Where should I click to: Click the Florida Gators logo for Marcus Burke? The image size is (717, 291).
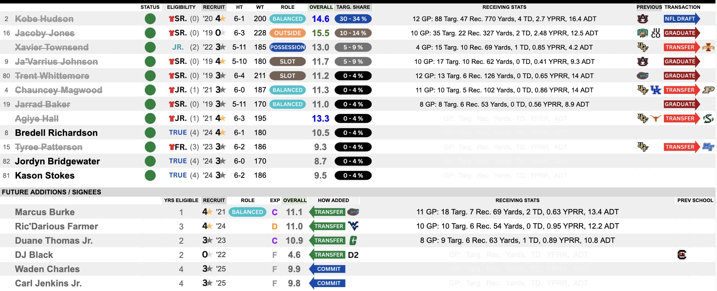coord(353,212)
